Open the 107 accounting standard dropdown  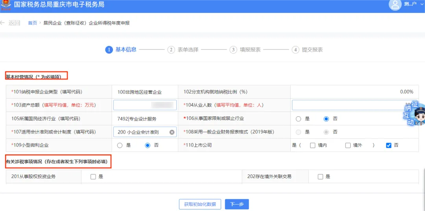tap(145, 132)
